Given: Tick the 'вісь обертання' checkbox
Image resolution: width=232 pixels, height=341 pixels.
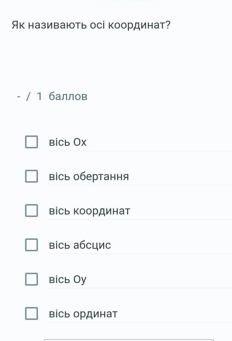Looking at the screenshot, I should pyautogui.click(x=32, y=176).
